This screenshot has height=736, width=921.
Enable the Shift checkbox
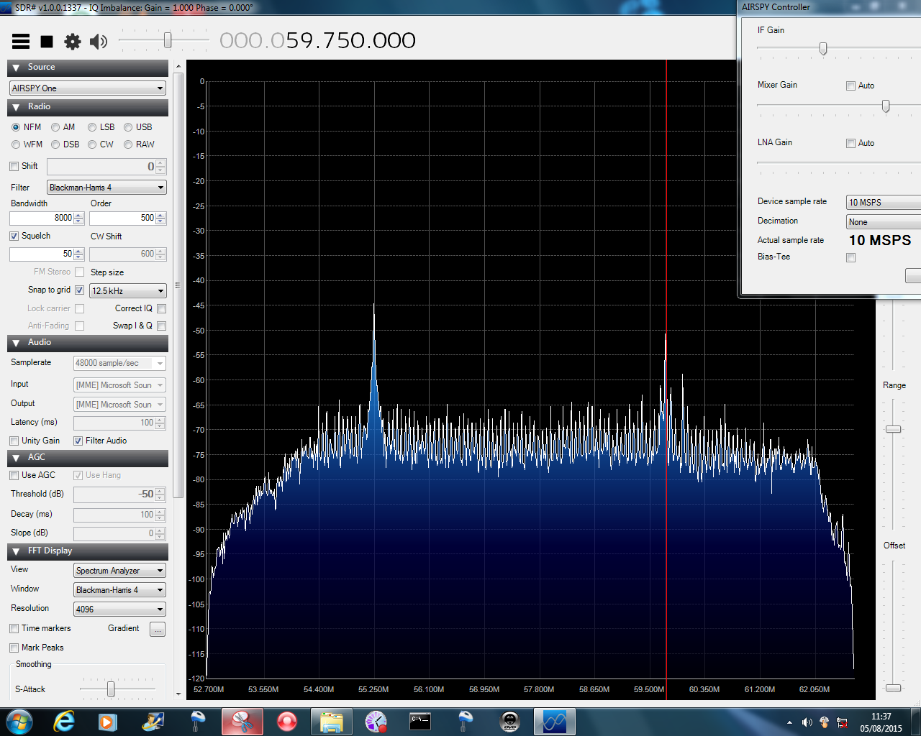point(14,166)
